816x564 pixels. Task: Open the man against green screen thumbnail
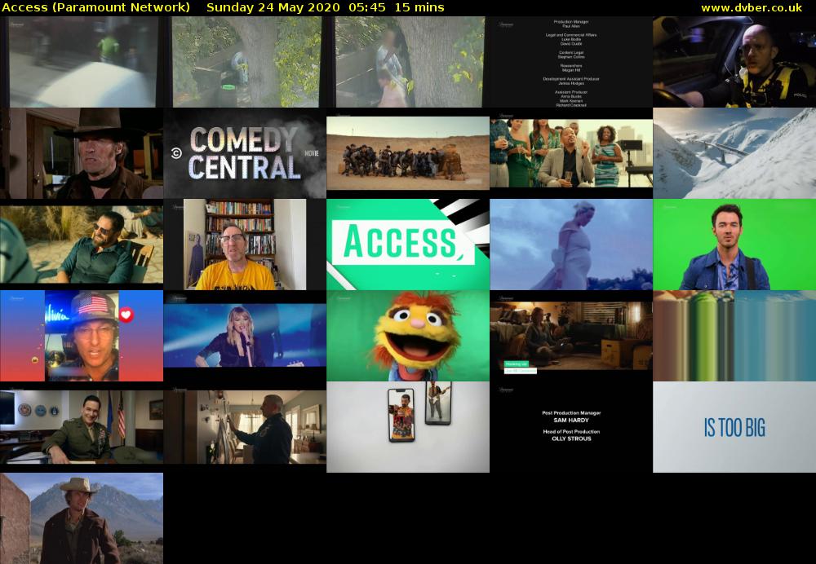click(x=734, y=245)
